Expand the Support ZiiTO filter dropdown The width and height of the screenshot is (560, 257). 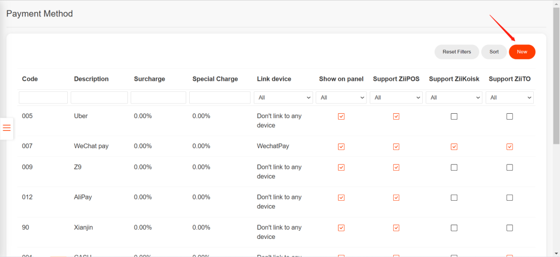(x=510, y=97)
